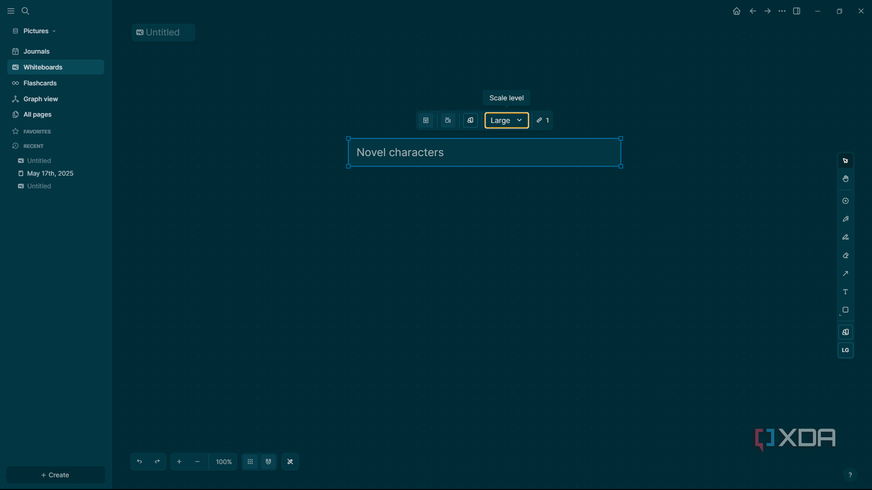Open the three-dot more options menu
872x490 pixels.
tap(782, 11)
